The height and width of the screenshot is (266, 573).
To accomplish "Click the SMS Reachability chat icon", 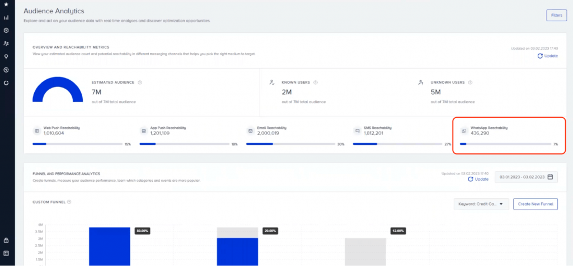I will (357, 131).
